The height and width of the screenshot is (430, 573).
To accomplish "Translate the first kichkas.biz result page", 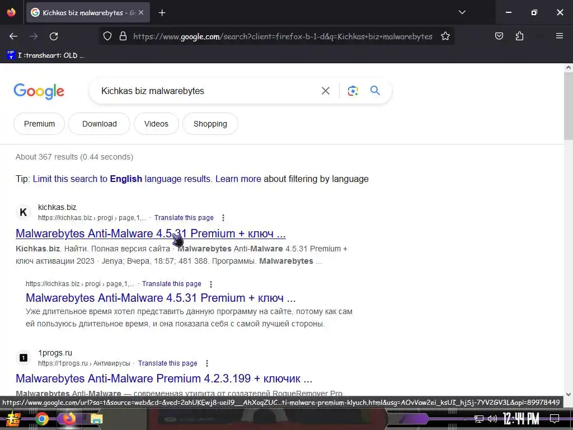I will tap(184, 218).
